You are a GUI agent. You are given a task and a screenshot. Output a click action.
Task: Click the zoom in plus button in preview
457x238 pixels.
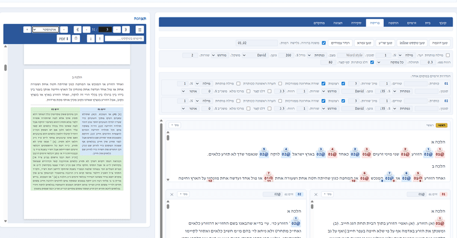(27, 29)
